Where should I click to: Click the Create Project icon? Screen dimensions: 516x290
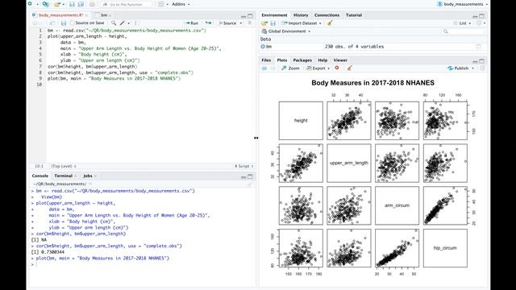[x=46, y=4]
